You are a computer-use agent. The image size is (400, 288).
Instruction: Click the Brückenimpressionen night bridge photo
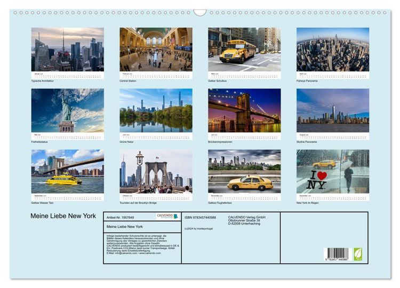point(244,110)
